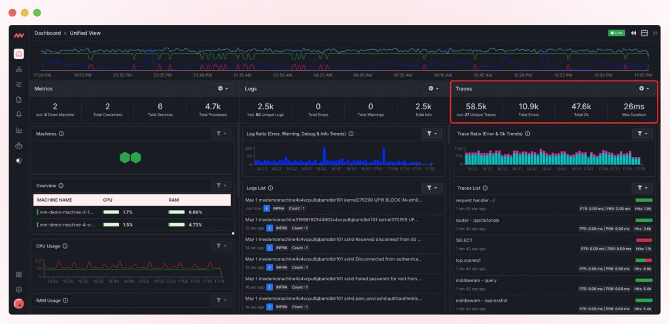Click the CPU column header in Overview

tap(108, 200)
